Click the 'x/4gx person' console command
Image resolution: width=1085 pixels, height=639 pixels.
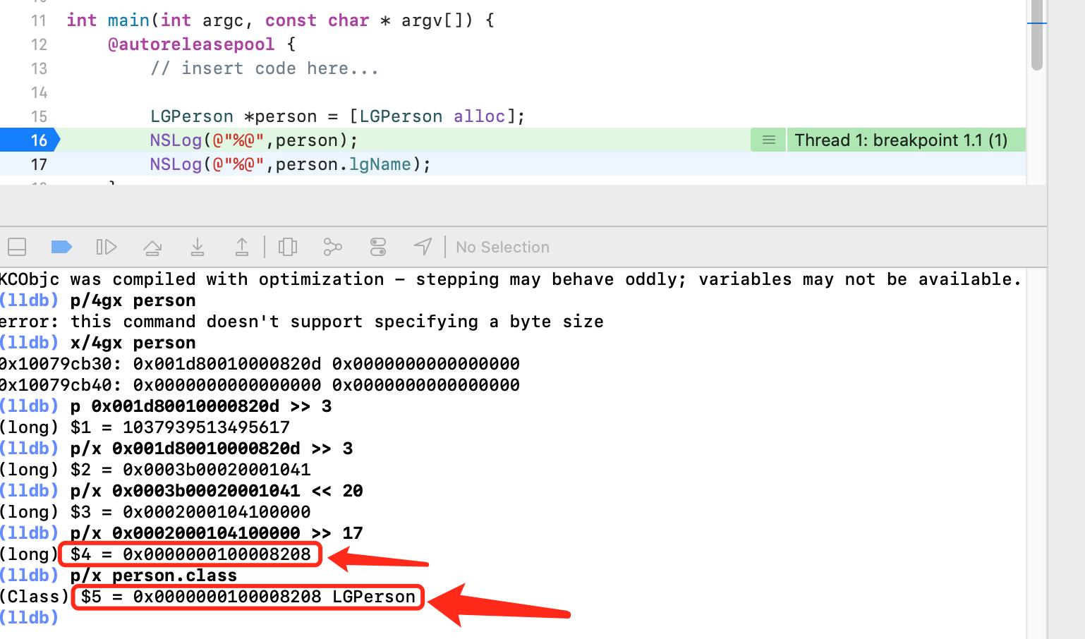click(133, 343)
